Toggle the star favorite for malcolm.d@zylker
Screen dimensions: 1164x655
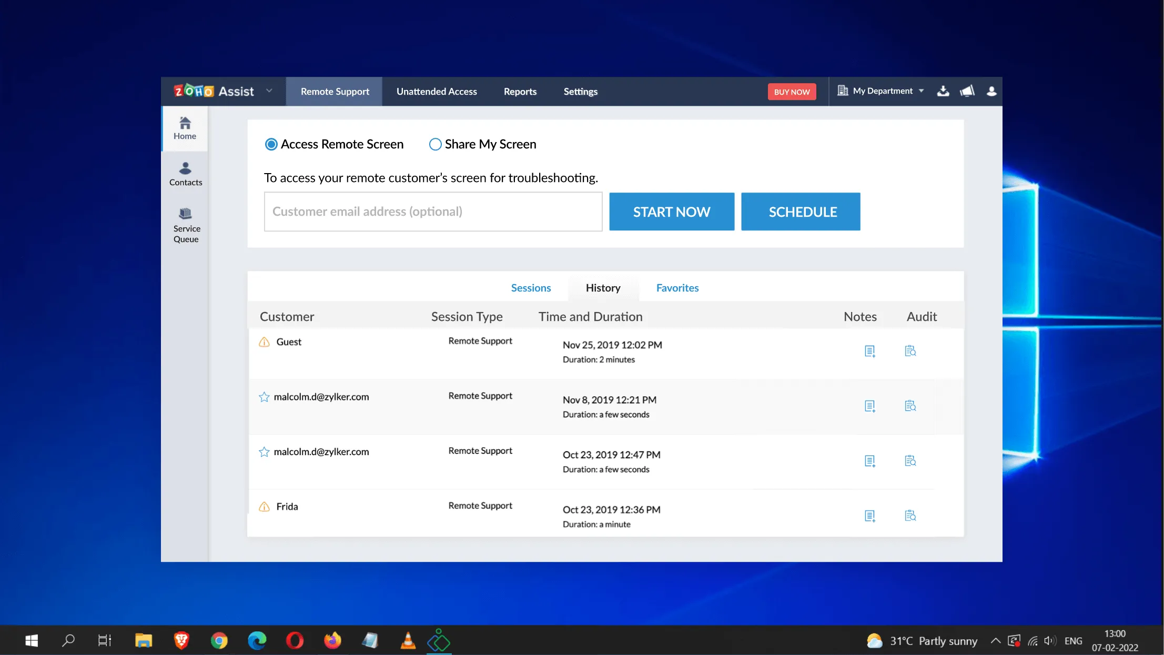(264, 397)
